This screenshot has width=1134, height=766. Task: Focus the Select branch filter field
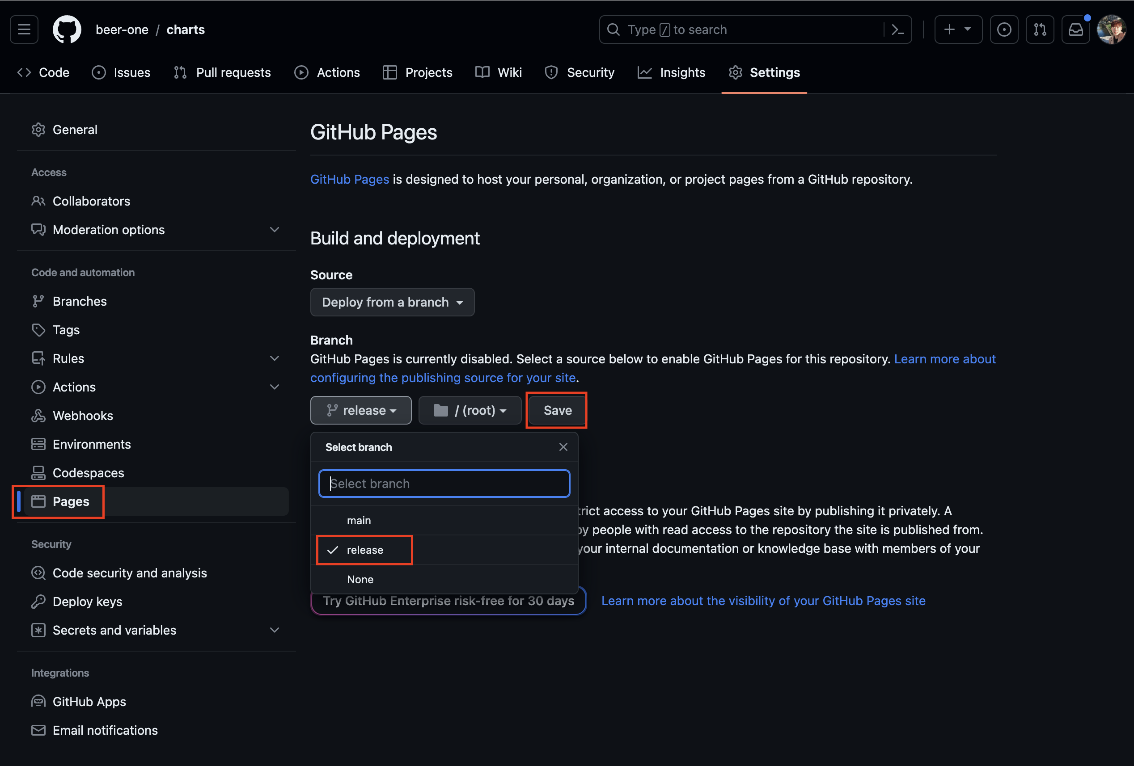pyautogui.click(x=444, y=484)
